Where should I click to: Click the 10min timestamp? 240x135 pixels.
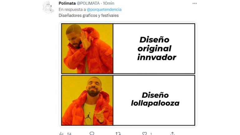108,3
